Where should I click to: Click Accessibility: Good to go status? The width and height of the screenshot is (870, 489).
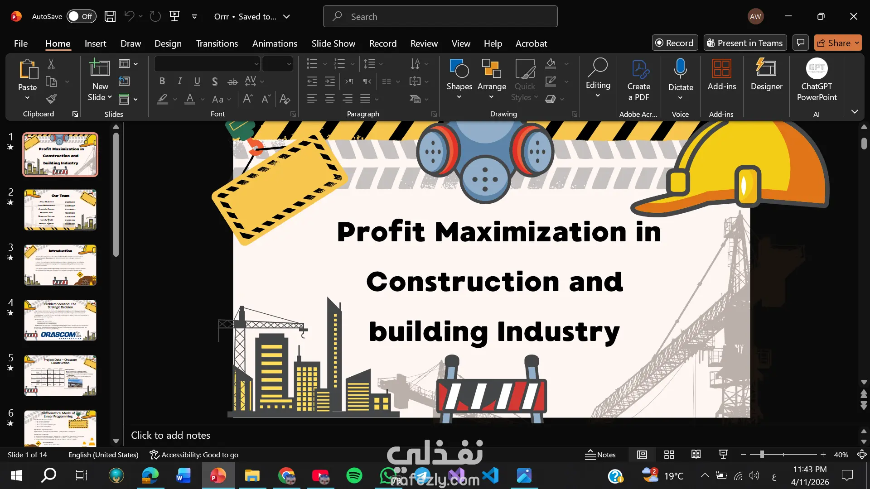[194, 455]
